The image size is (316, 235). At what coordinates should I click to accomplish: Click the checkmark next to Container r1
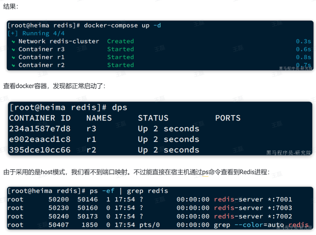point(13,57)
